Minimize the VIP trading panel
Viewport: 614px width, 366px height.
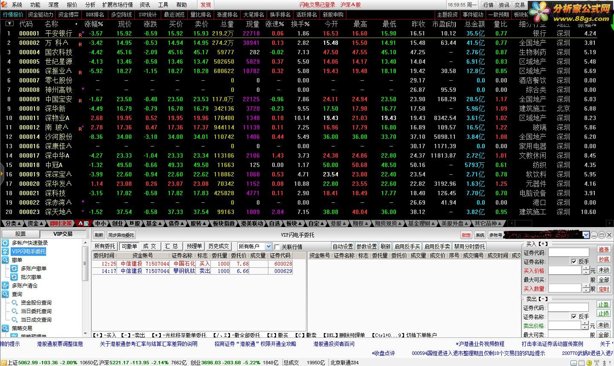[594, 235]
